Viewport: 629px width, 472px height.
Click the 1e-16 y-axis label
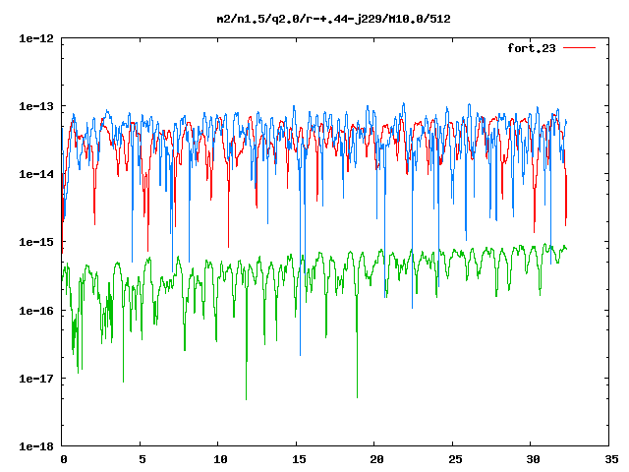point(36,311)
